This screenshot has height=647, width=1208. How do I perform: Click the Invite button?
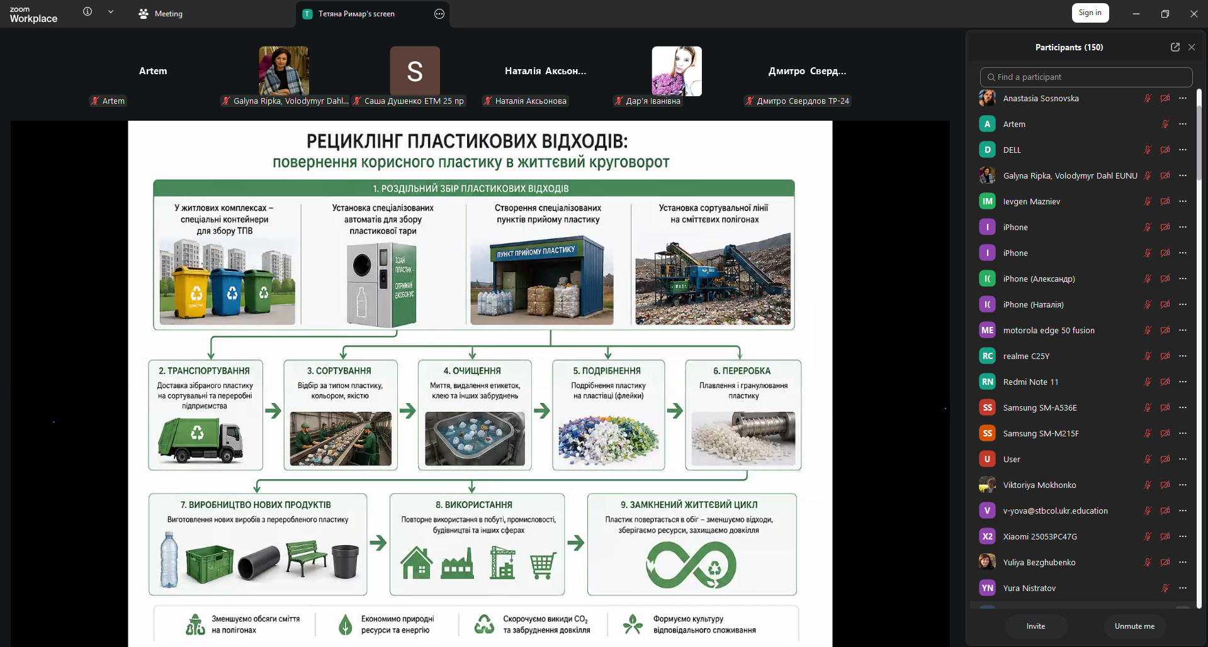[1036, 626]
